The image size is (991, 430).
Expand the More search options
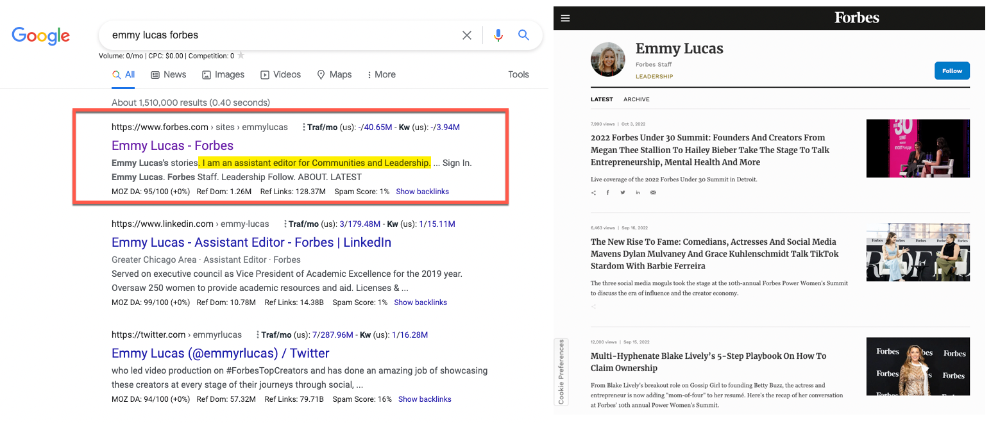[381, 74]
